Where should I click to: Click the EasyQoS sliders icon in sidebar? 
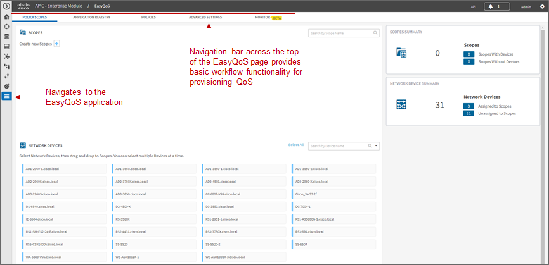(x=6, y=96)
